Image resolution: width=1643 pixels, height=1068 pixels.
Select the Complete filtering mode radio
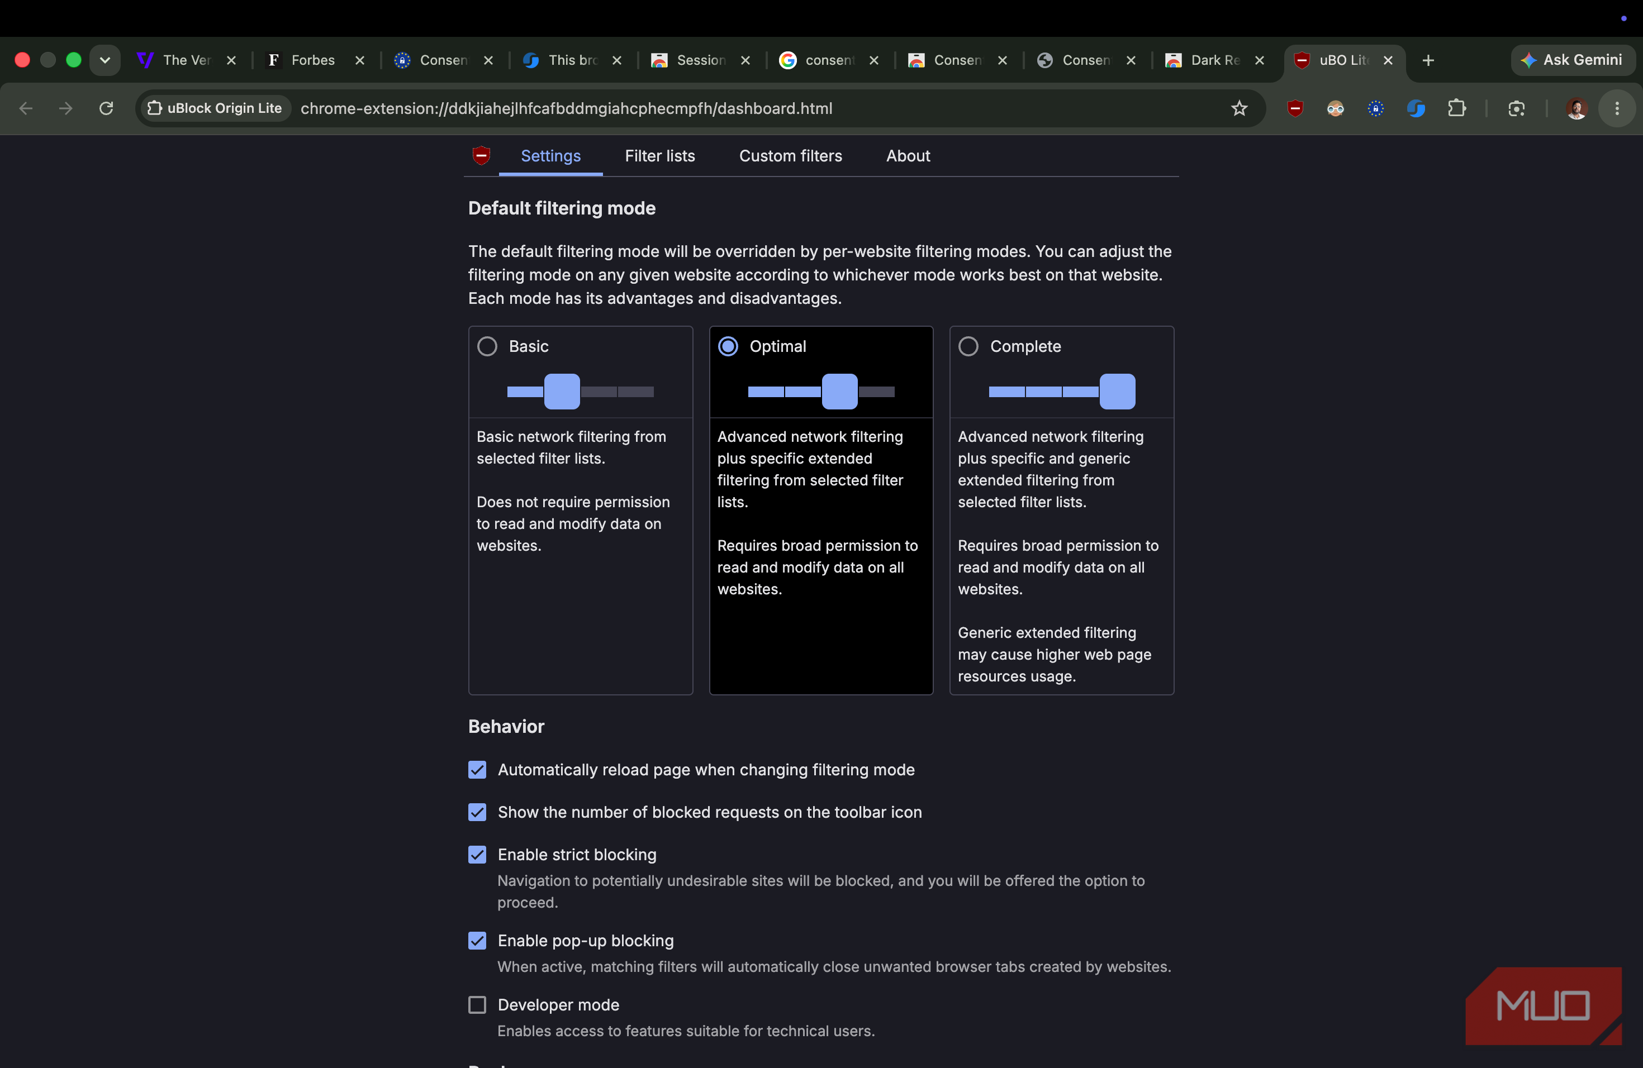point(968,346)
